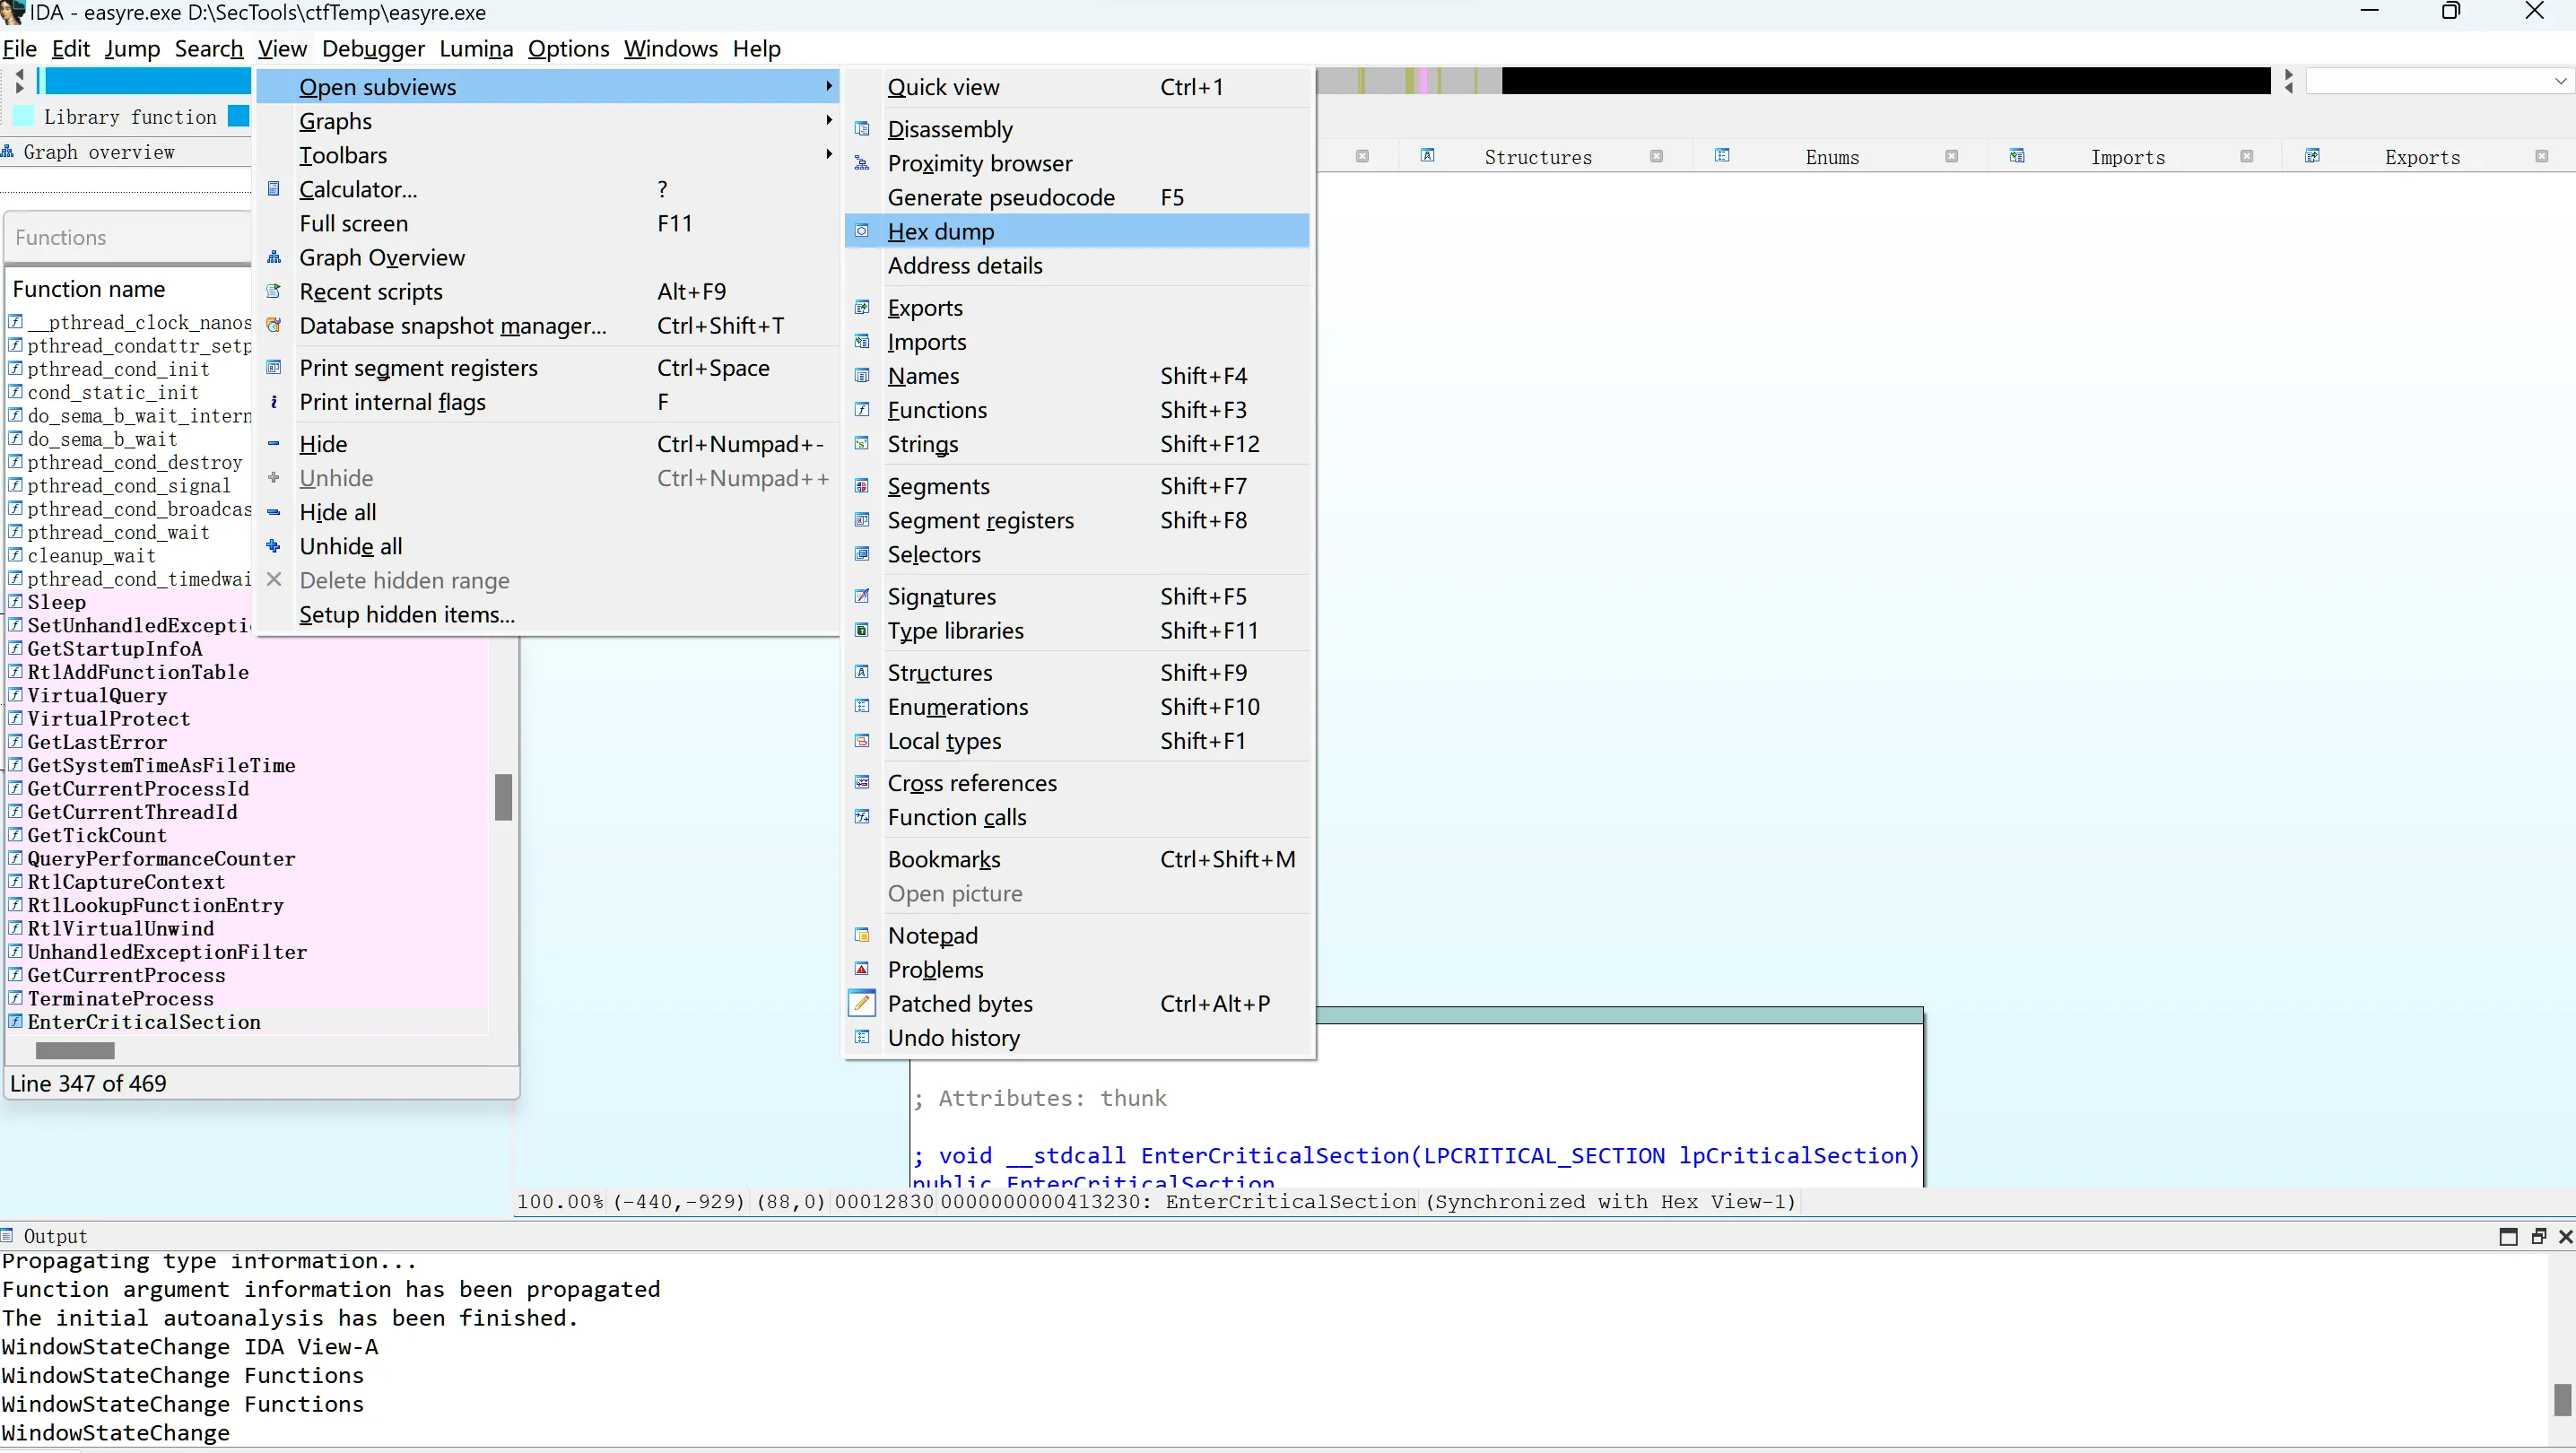The height and width of the screenshot is (1453, 2576).
Task: Close the Imports tab
Action: click(2247, 157)
